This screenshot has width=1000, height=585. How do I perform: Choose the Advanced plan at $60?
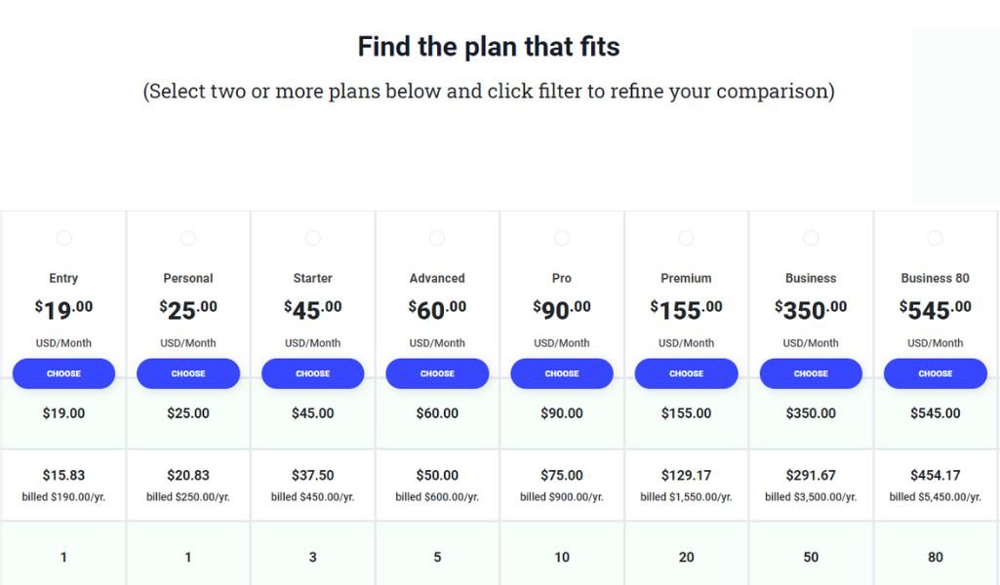tap(437, 373)
